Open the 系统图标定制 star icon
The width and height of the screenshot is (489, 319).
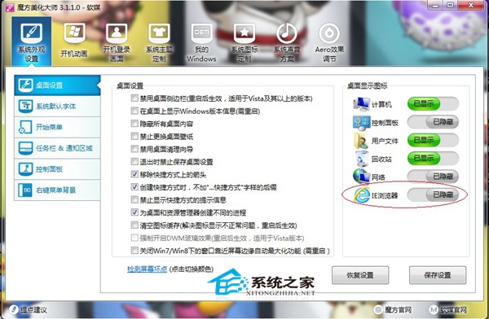coord(244,42)
